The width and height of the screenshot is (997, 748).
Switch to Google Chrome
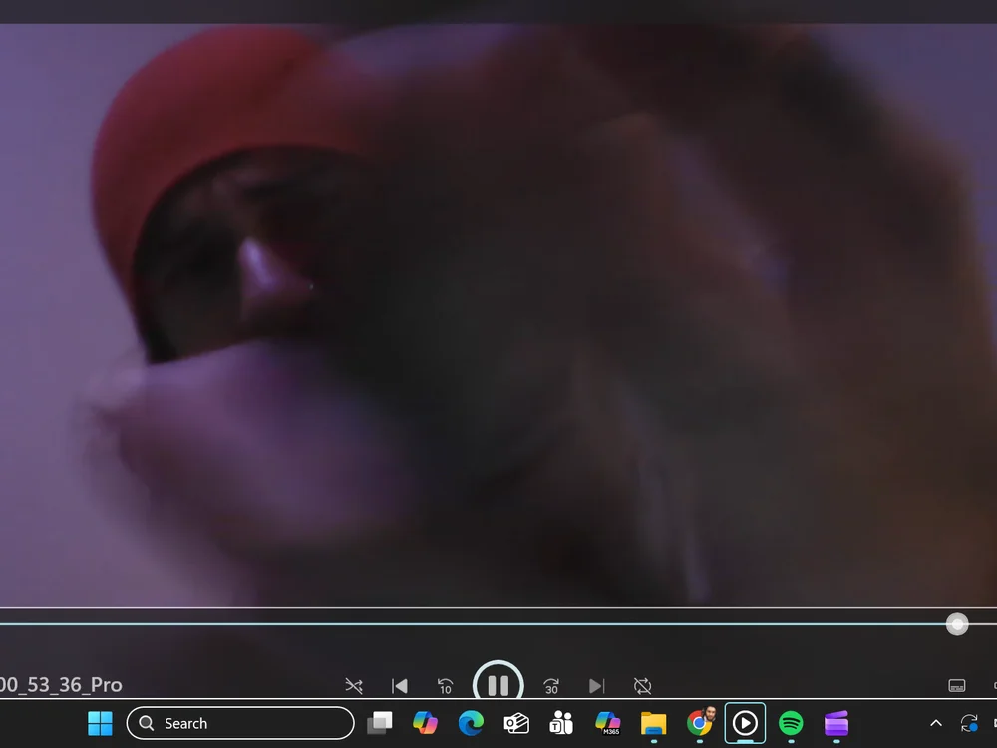[x=700, y=723]
